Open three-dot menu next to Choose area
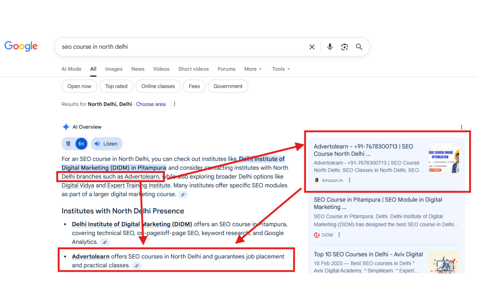Screen dimensions: 477x304 (x=174, y=104)
